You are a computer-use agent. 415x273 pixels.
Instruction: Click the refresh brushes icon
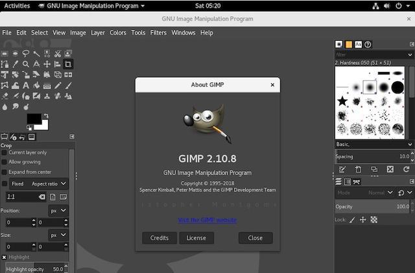coord(407,169)
